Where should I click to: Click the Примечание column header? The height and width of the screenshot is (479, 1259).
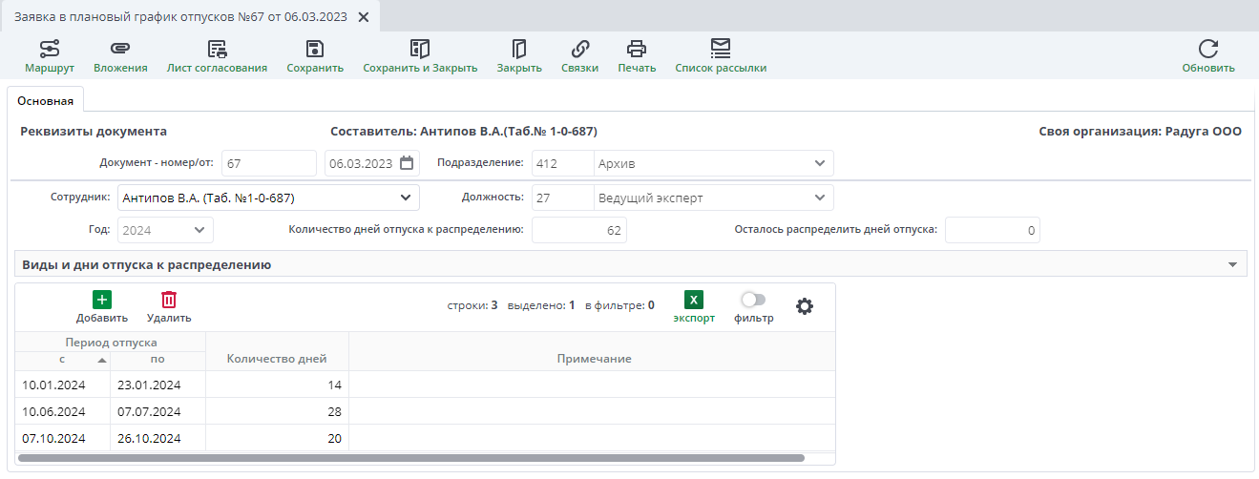594,359
